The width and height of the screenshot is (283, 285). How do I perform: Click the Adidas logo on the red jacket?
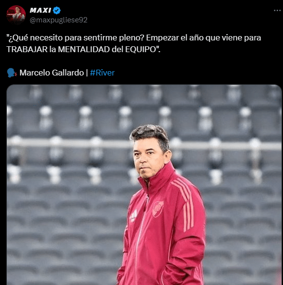click(133, 216)
